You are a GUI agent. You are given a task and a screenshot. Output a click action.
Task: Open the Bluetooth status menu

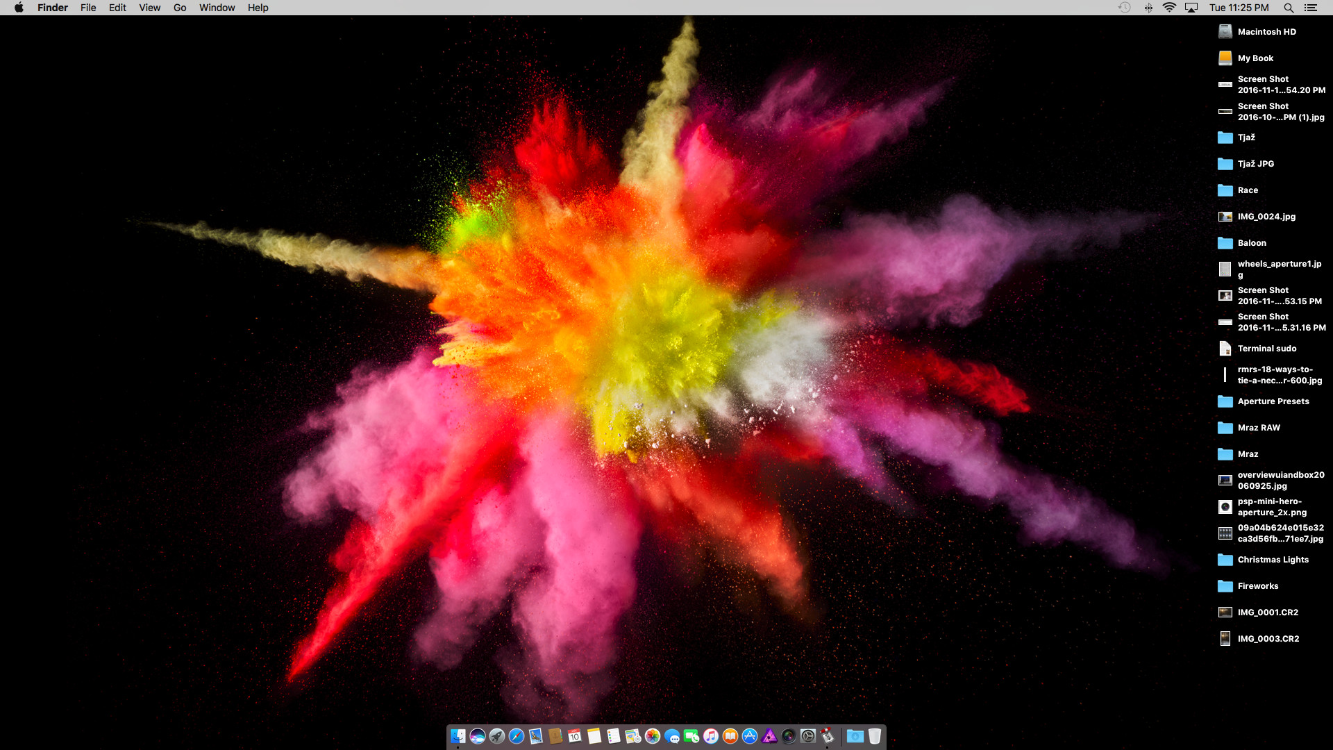pyautogui.click(x=1148, y=8)
